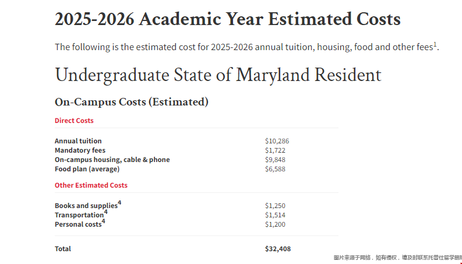462x264 pixels.
Task: Click the "Food plan (average)" label
Action: pyautogui.click(x=87, y=169)
